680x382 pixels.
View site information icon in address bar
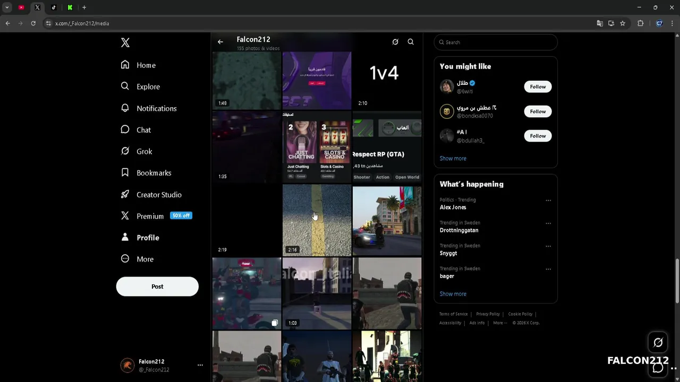point(48,23)
